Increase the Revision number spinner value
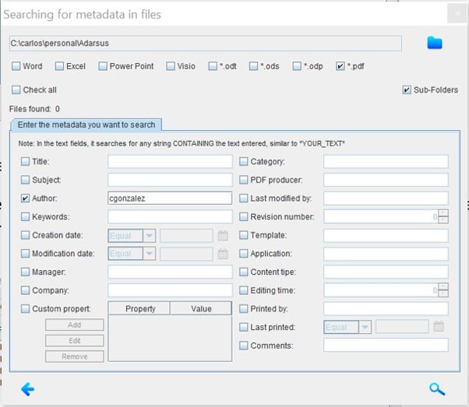The image size is (469, 407). [443, 213]
